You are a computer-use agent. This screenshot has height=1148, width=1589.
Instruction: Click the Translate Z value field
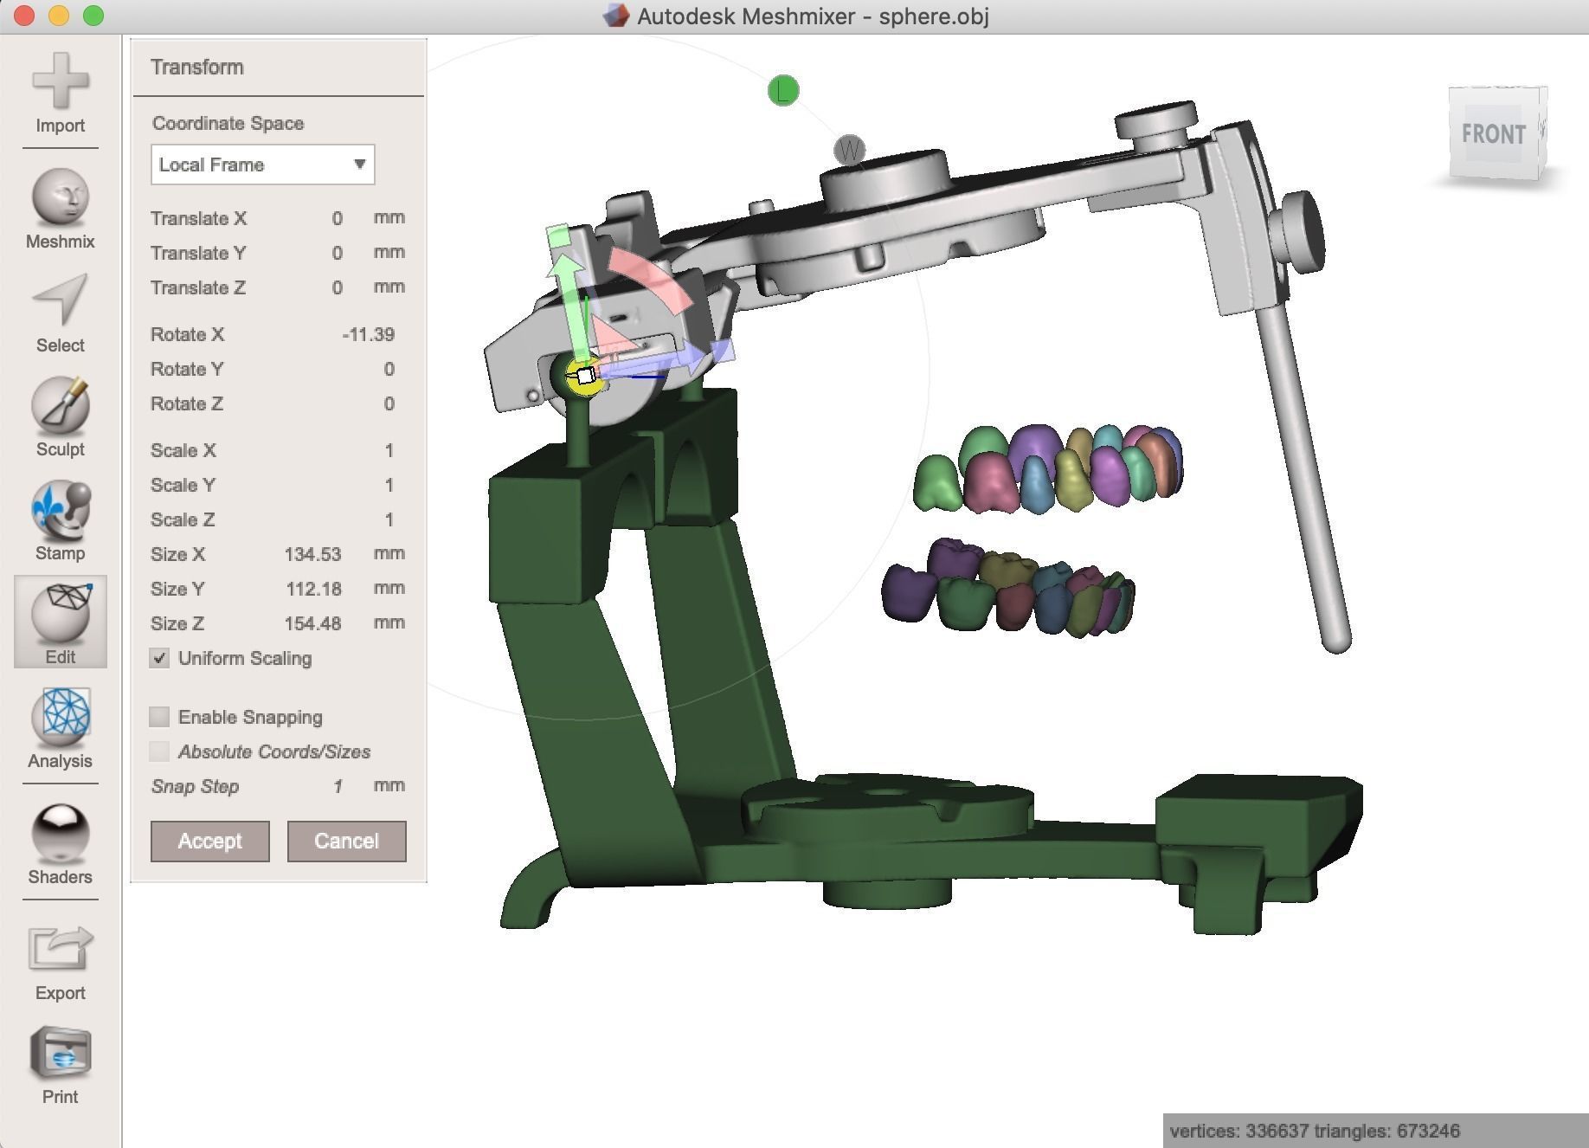pos(337,287)
